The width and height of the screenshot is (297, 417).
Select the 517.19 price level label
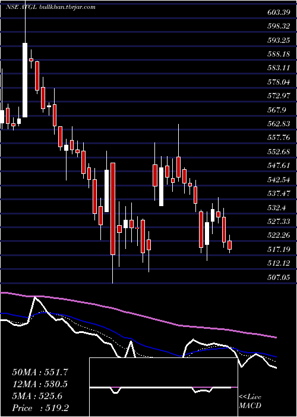pyautogui.click(x=279, y=249)
